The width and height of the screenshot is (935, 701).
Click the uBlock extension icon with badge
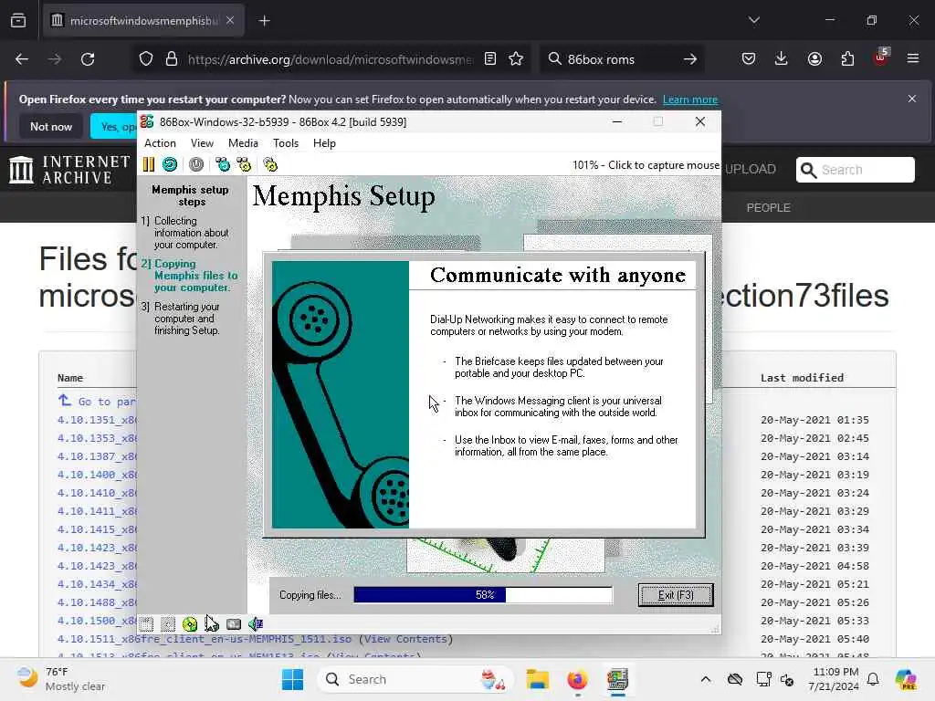[881, 58]
